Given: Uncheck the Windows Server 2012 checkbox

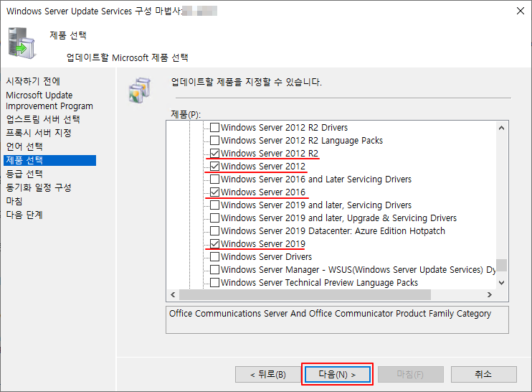Looking at the screenshot, I should coord(214,166).
